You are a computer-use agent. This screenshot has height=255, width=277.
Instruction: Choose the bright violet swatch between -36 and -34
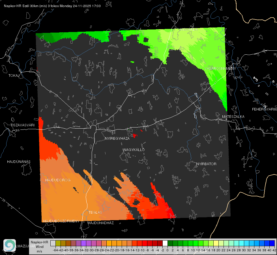tap(83, 243)
